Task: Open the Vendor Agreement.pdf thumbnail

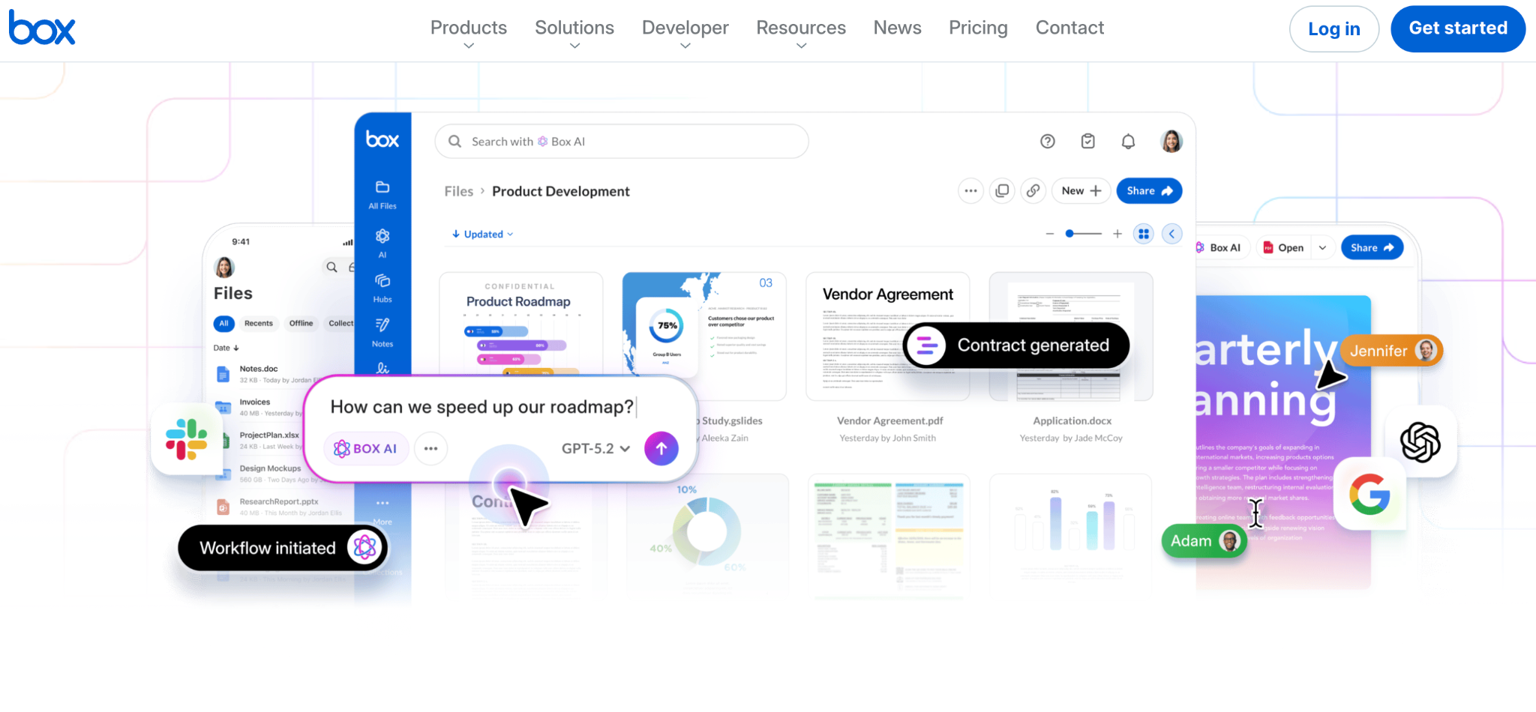Action: [x=887, y=336]
